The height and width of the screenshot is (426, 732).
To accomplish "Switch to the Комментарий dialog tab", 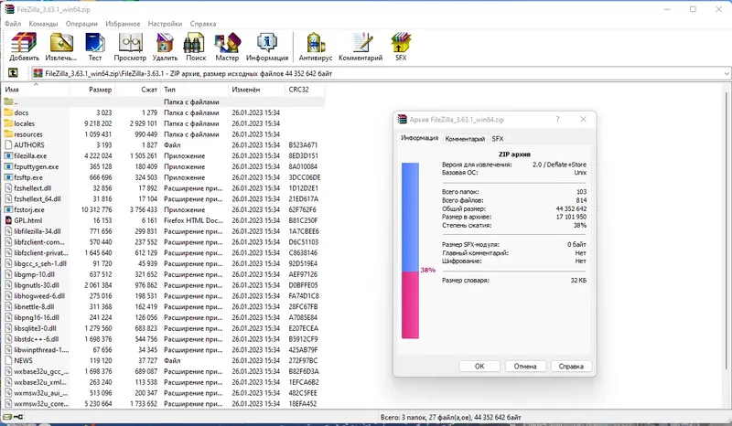I will pyautogui.click(x=465, y=139).
